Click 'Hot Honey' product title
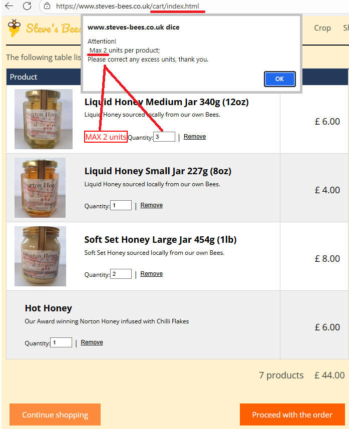349x429 pixels. [48, 308]
